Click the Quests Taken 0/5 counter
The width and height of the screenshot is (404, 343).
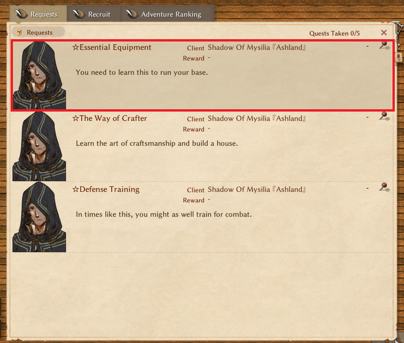[334, 34]
